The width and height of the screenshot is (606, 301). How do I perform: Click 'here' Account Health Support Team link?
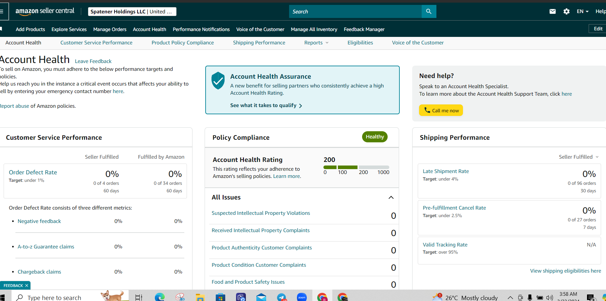[567, 94]
